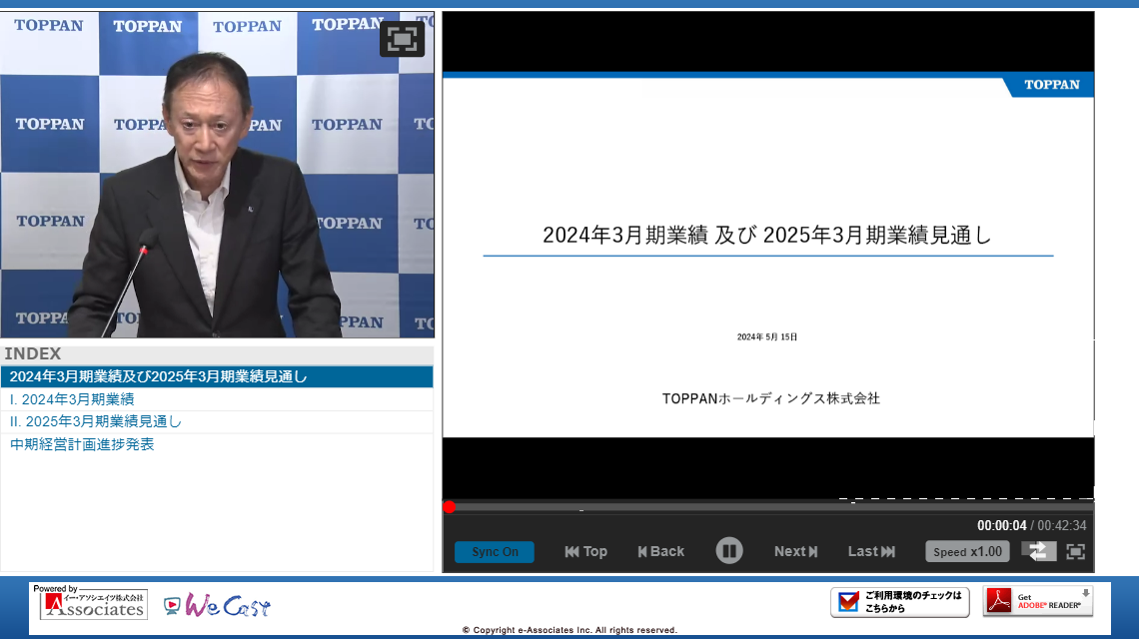Jump to the Last slide
The height and width of the screenshot is (639, 1139).
(x=871, y=551)
